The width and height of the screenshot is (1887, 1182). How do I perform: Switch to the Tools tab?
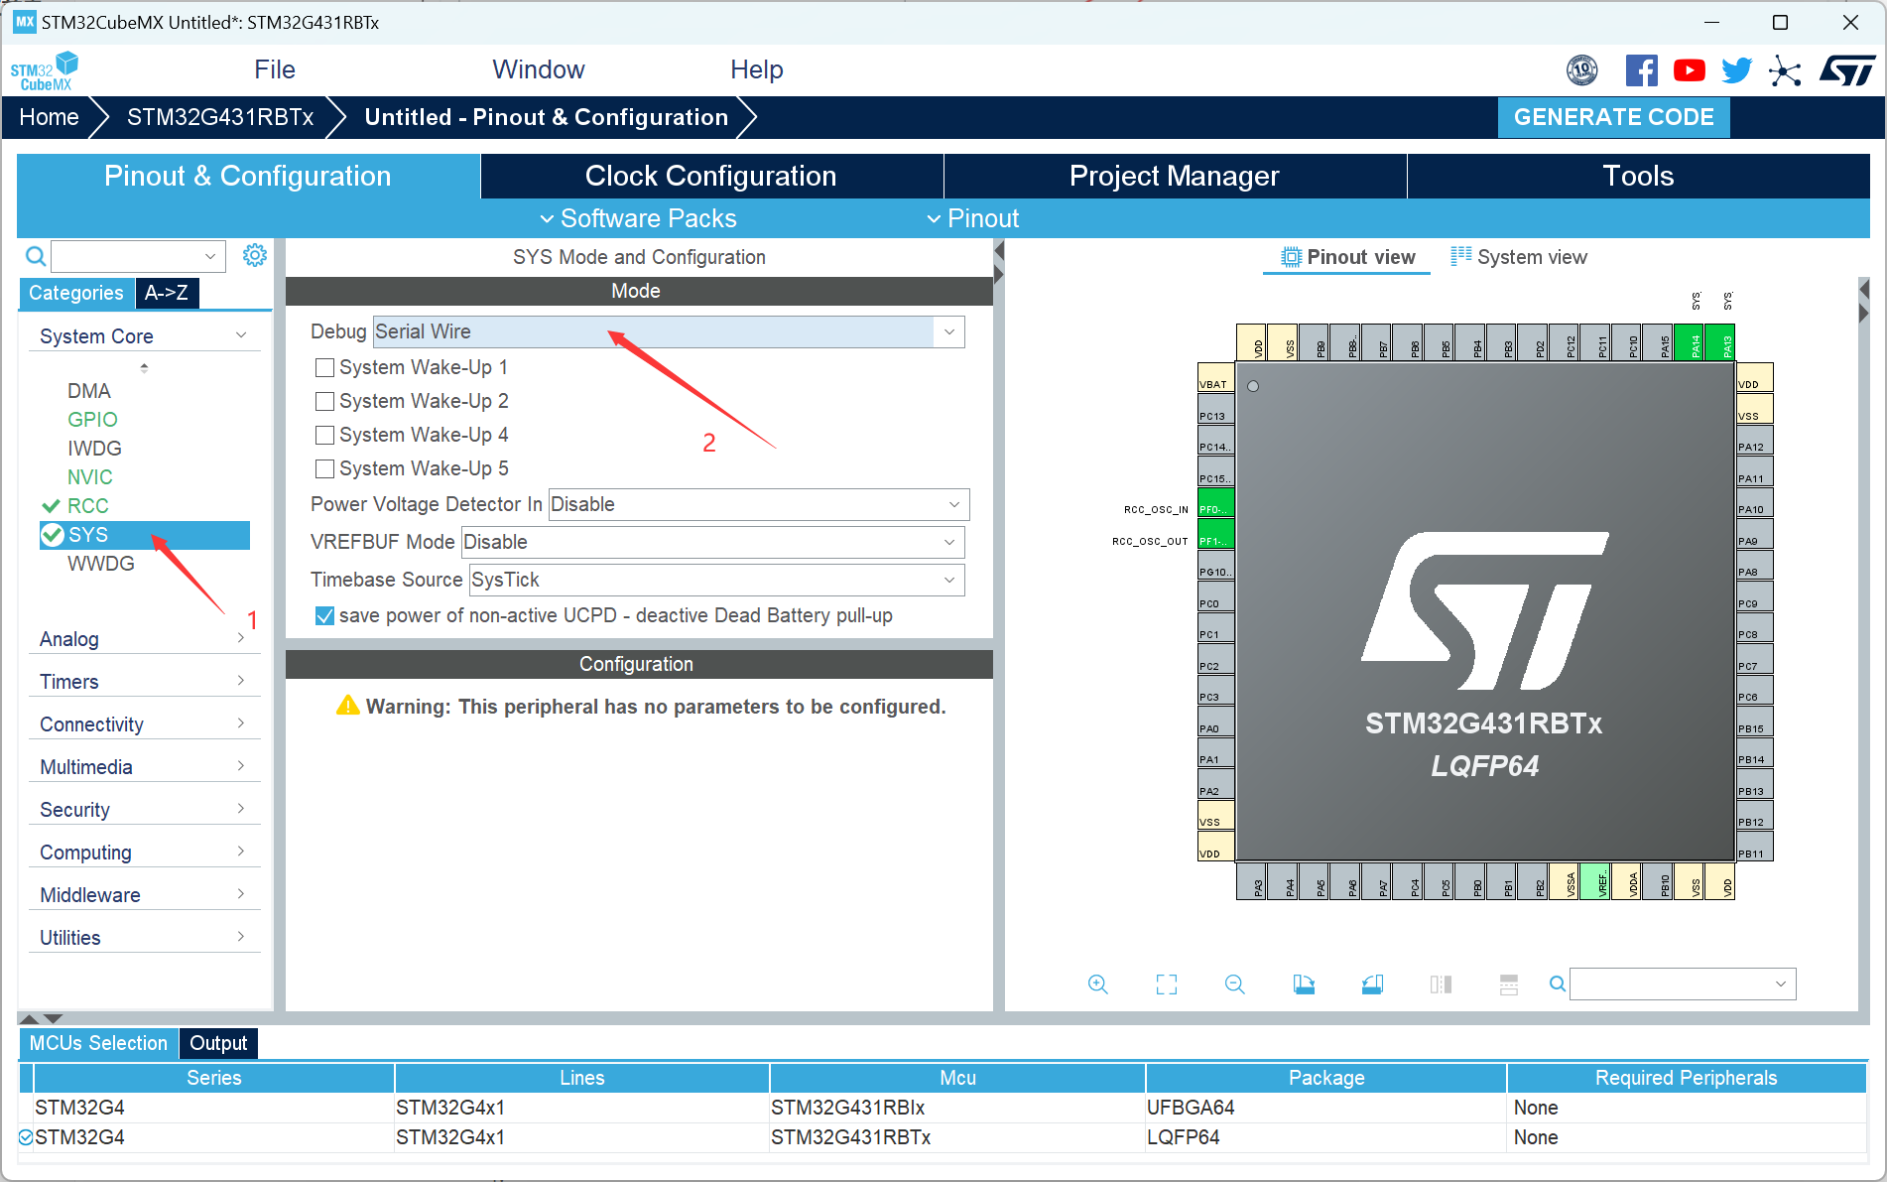tap(1638, 177)
